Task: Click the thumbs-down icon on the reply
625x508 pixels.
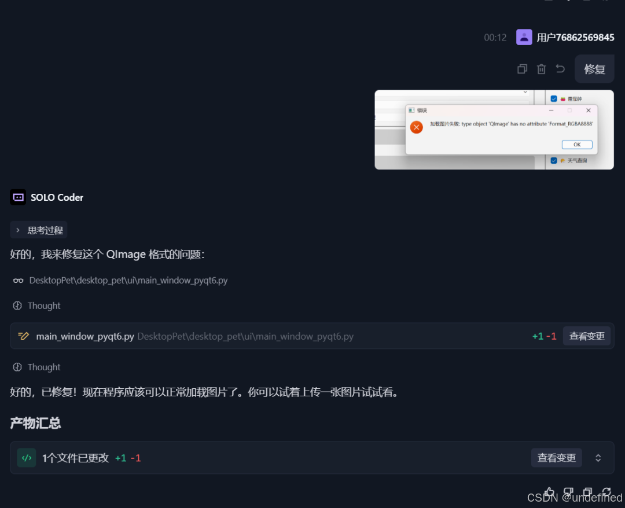Action: point(569,491)
